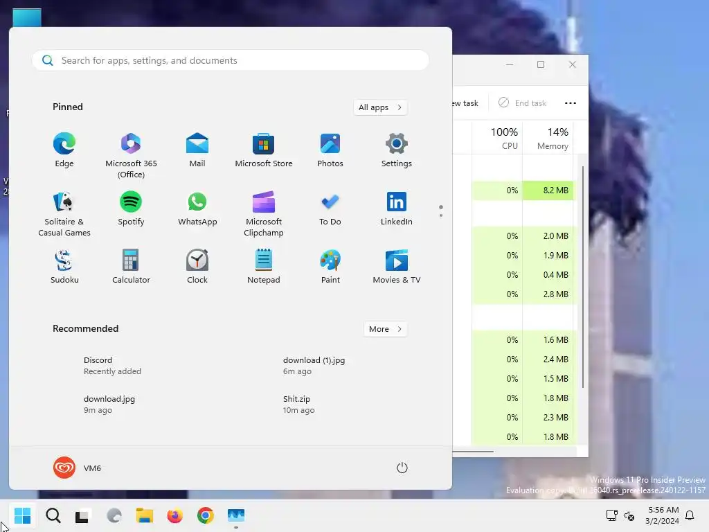The height and width of the screenshot is (532, 709).
Task: Open Settings from the Start menu
Action: click(397, 151)
